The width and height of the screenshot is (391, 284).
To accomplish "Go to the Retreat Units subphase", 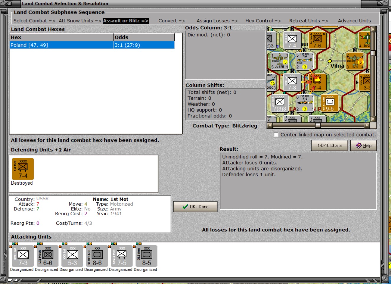I will (x=309, y=21).
